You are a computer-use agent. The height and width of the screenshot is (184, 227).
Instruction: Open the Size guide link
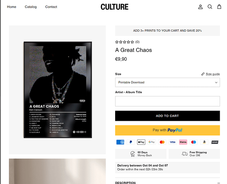[x=211, y=74]
